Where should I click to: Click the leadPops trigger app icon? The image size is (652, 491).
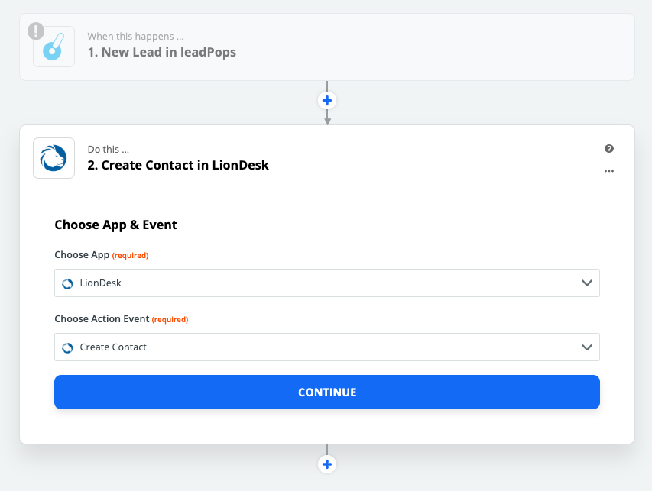tap(54, 47)
